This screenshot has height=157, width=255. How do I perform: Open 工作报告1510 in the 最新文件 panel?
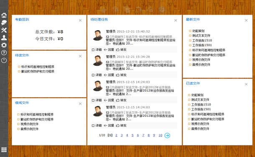click(202, 40)
